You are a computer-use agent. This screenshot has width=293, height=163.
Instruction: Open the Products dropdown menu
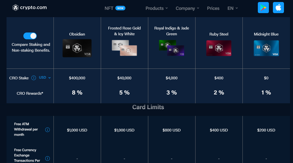157,8
